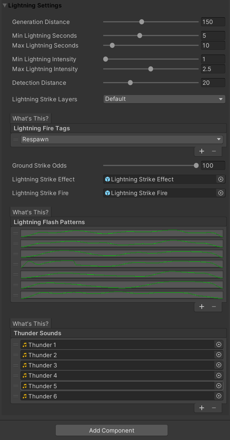
Task: Click the Thunder 1 object picker circle
Action: [x=219, y=345]
